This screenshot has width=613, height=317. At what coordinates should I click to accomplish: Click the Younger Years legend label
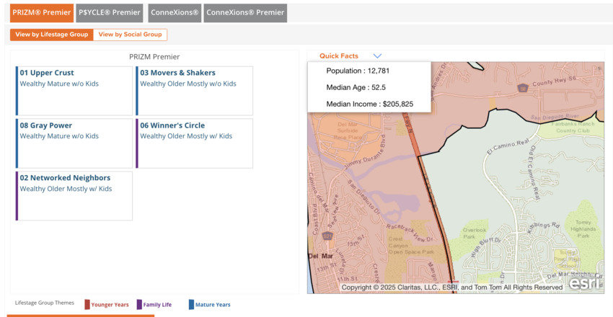click(x=110, y=305)
